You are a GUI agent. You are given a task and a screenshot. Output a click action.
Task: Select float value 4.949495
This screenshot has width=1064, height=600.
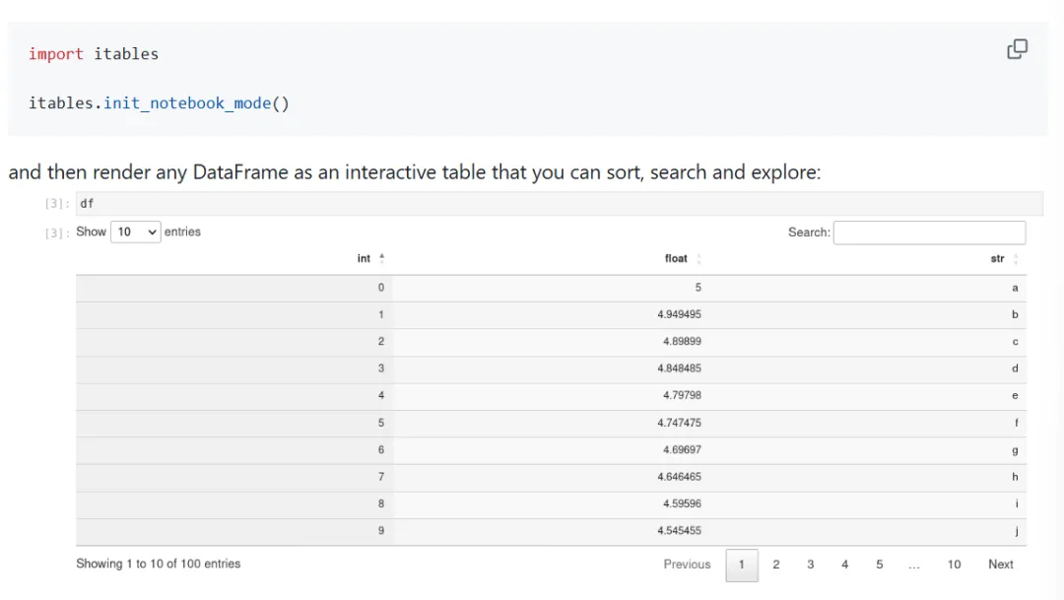coord(679,314)
